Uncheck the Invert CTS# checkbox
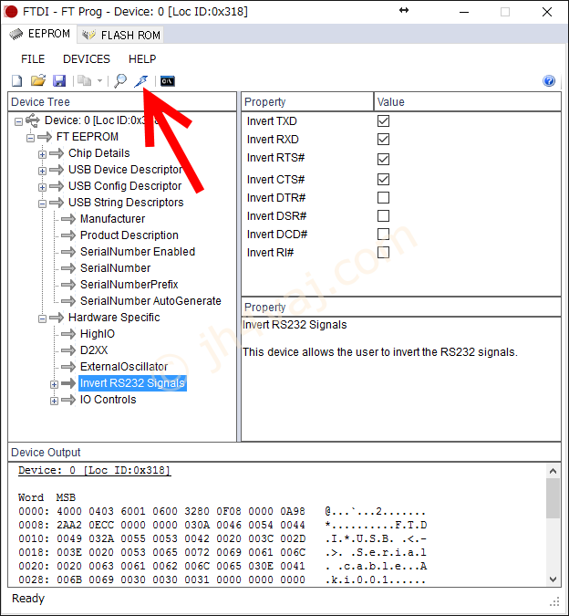 click(x=383, y=180)
